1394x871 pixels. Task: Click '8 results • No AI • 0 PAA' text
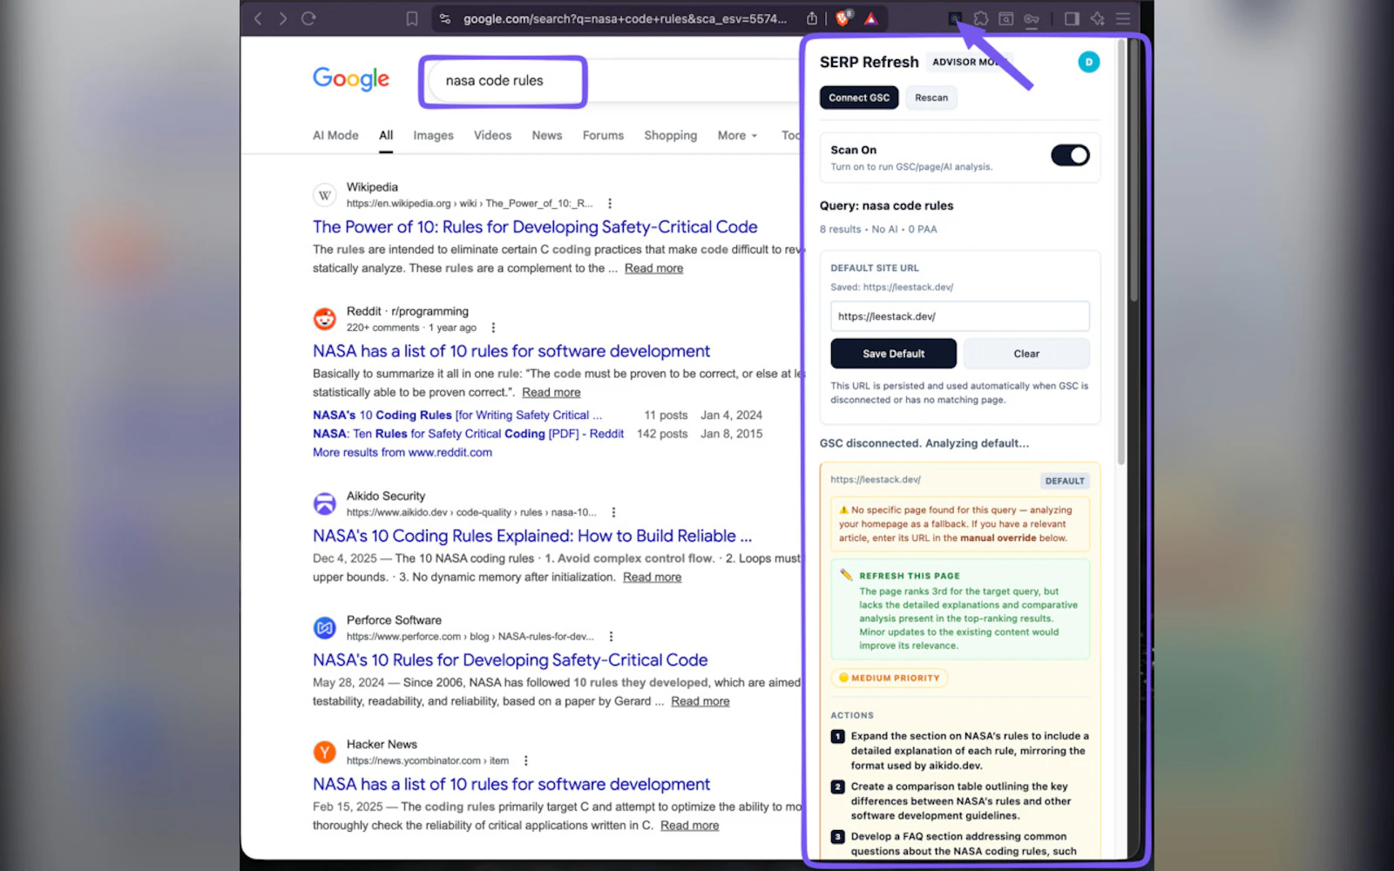(878, 229)
